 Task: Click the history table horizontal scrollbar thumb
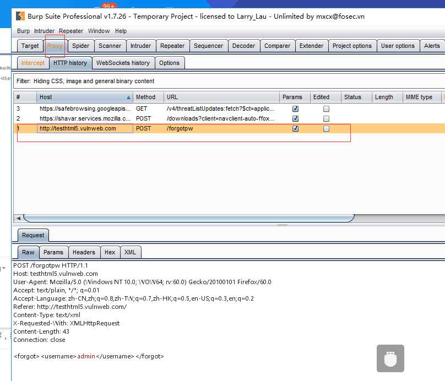click(x=189, y=218)
